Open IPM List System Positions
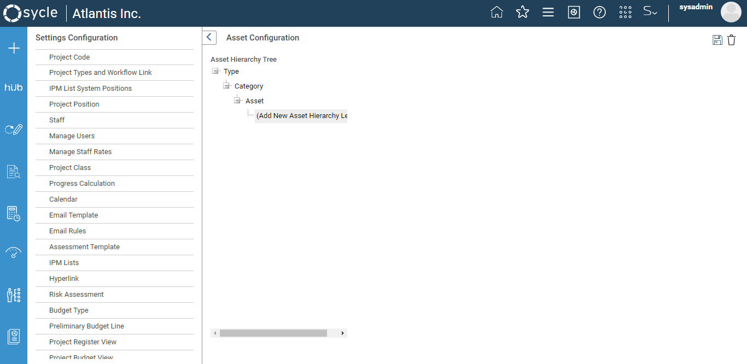Image resolution: width=747 pixels, height=364 pixels. [x=114, y=89]
